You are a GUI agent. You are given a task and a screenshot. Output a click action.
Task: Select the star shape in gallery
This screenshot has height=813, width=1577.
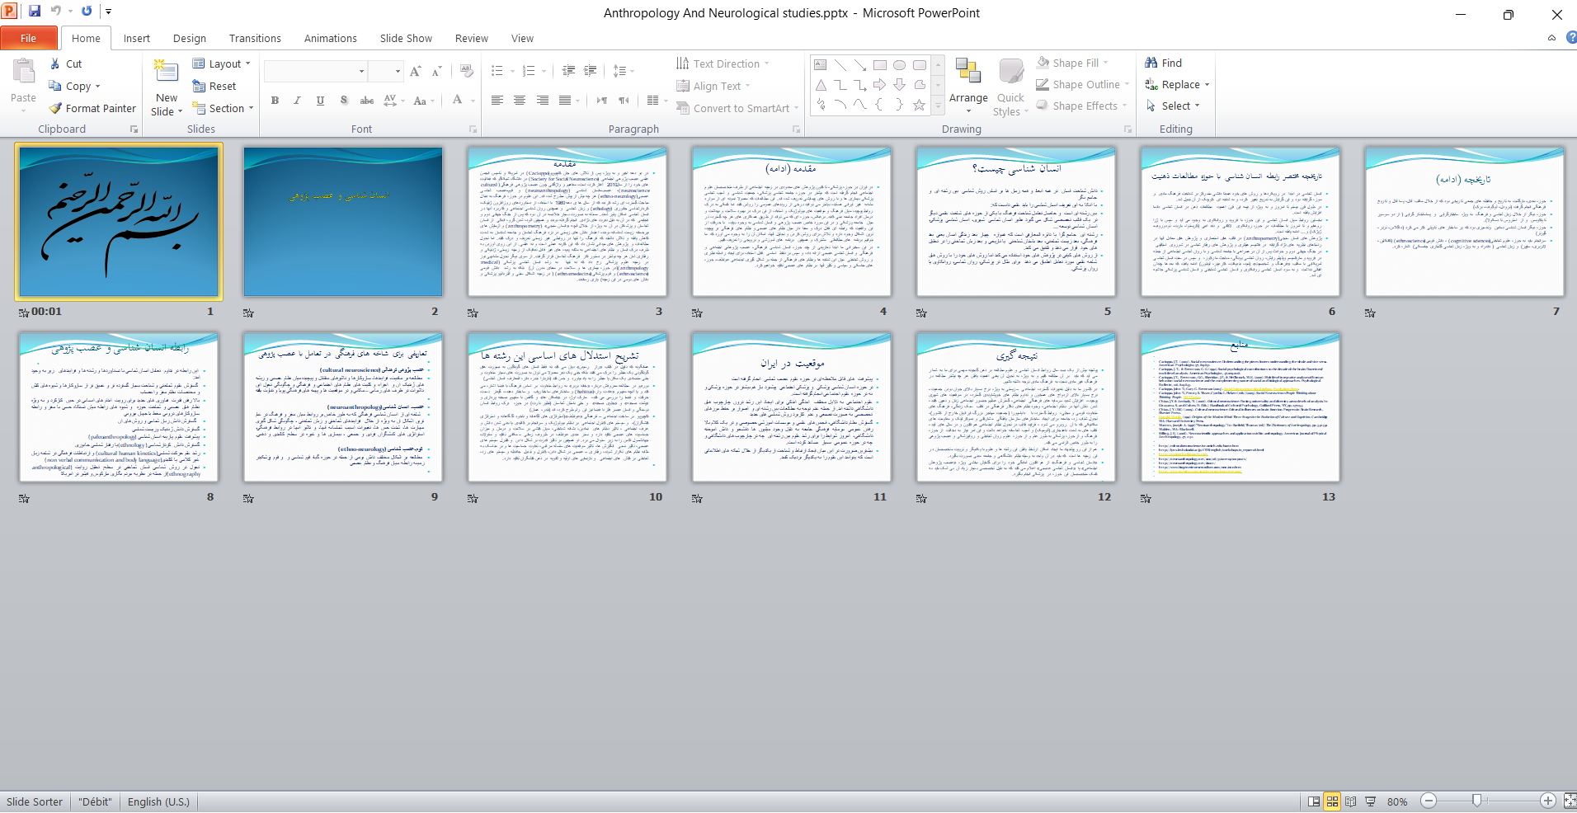tap(919, 105)
